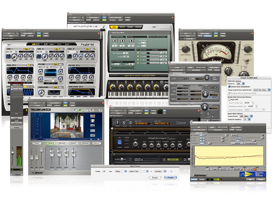Open the Audio Track type dropdown
This screenshot has height=205, width=273.
tap(138, 171)
